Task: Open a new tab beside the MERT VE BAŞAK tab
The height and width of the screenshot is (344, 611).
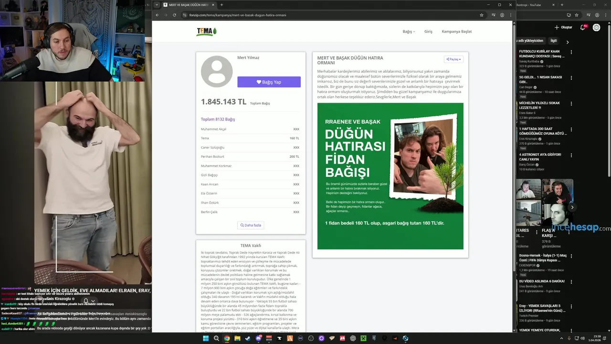Action: pos(221,5)
